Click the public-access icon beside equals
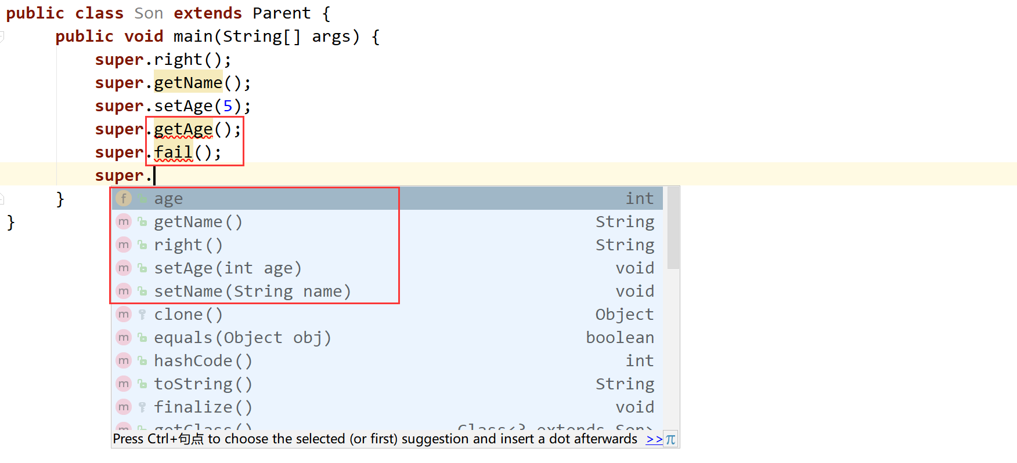1017x463 pixels. 142,338
